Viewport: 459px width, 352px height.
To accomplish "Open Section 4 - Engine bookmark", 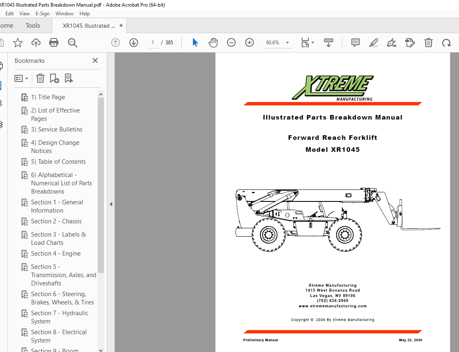I will coord(55,254).
